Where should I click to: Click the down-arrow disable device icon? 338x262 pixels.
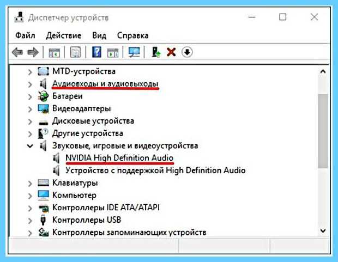pos(187,52)
